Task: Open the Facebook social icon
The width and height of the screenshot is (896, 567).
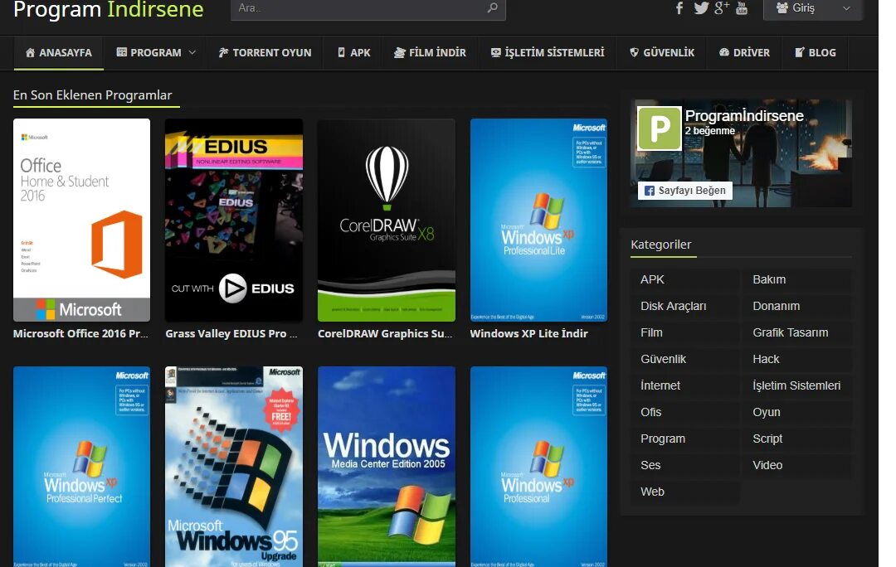Action: click(x=680, y=8)
